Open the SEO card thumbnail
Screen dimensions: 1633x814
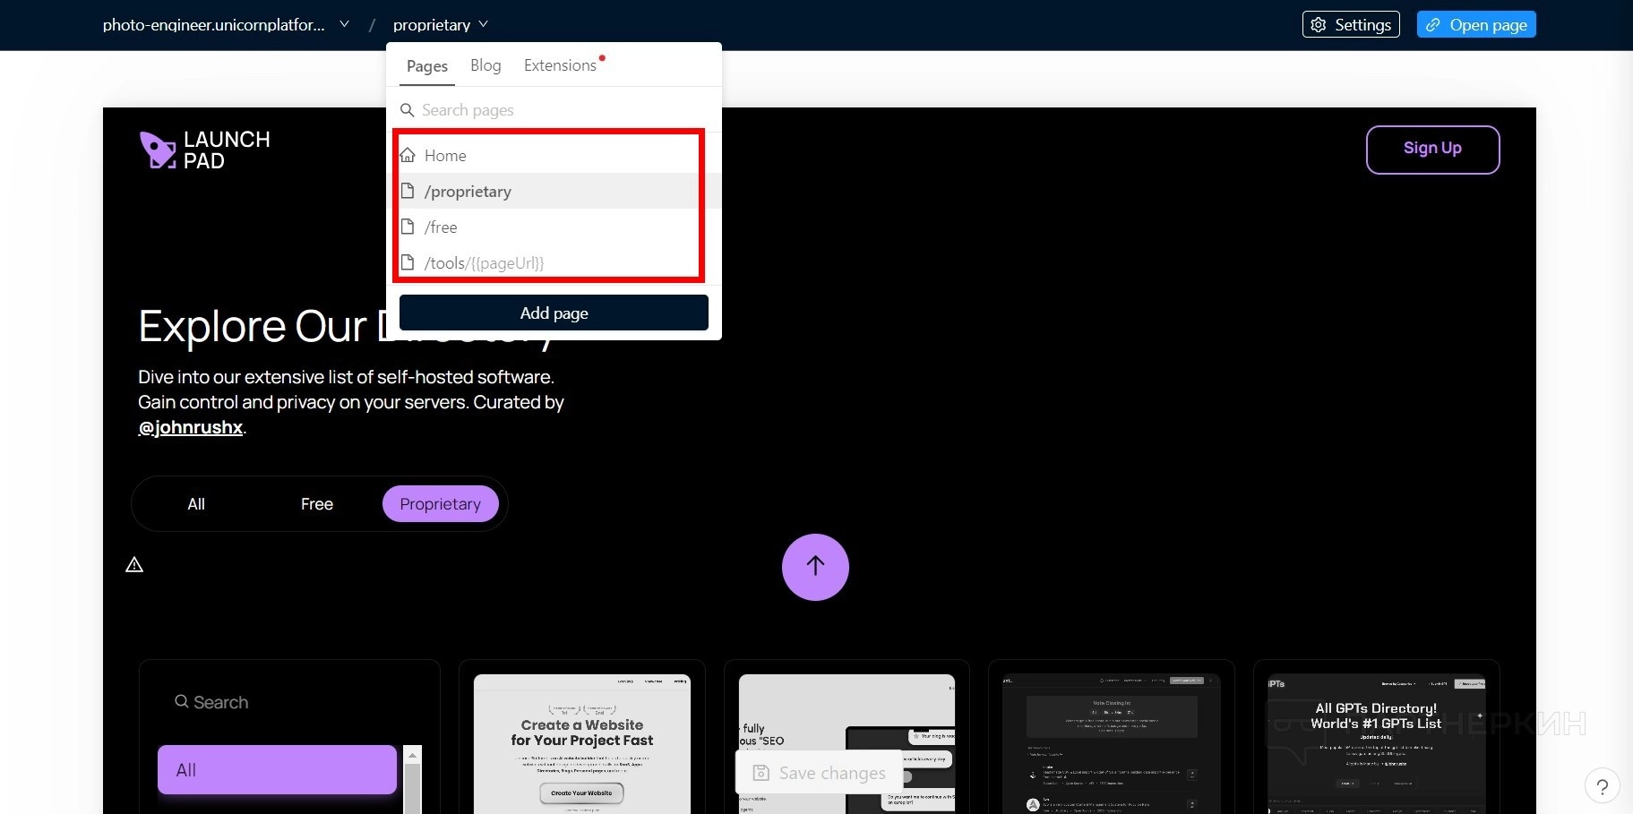click(847, 743)
